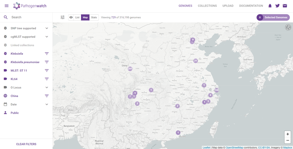Screen dimensions: 293x149
Task: Remove the MLST: ST 11 filter
Action: [47, 71]
